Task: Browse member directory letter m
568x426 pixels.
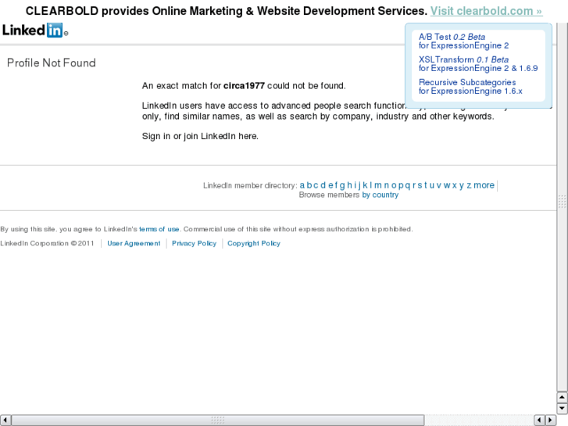Action: (x=378, y=185)
